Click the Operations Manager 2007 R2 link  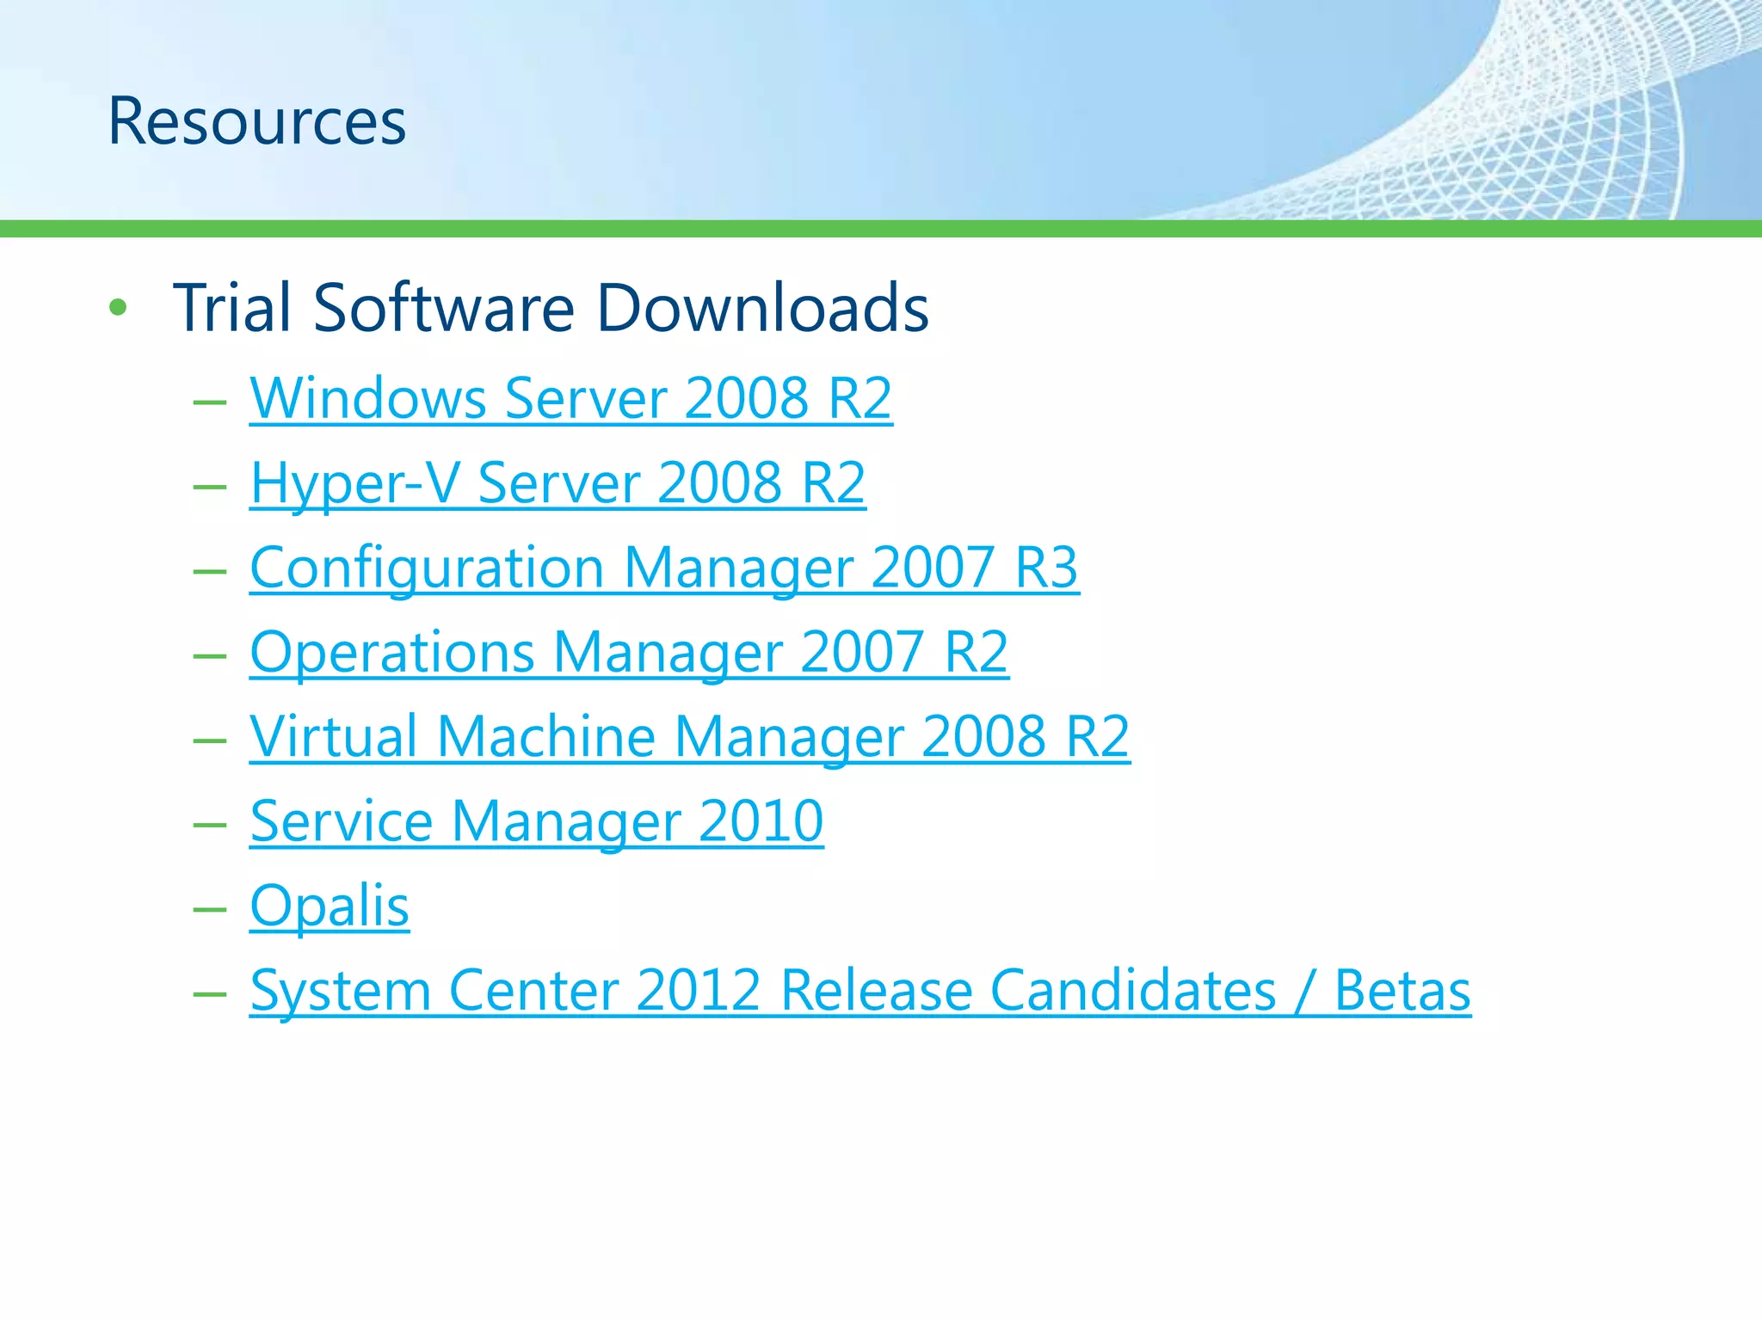(x=629, y=653)
